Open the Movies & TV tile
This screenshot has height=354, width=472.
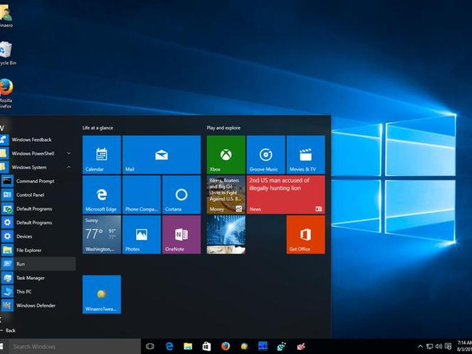[306, 155]
